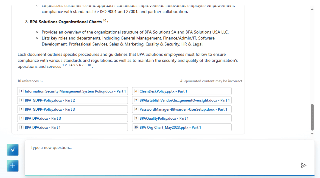
Task: Open BPA DPA.docx - Part 1 reference
Action: click(72, 127)
